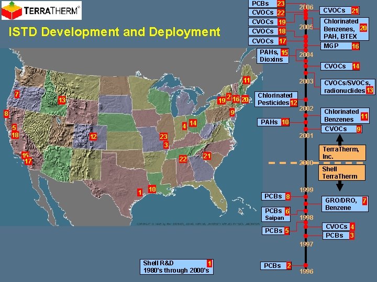Select the CVOCs 17 timeline label
The width and height of the screenshot is (377, 282).
click(268, 41)
